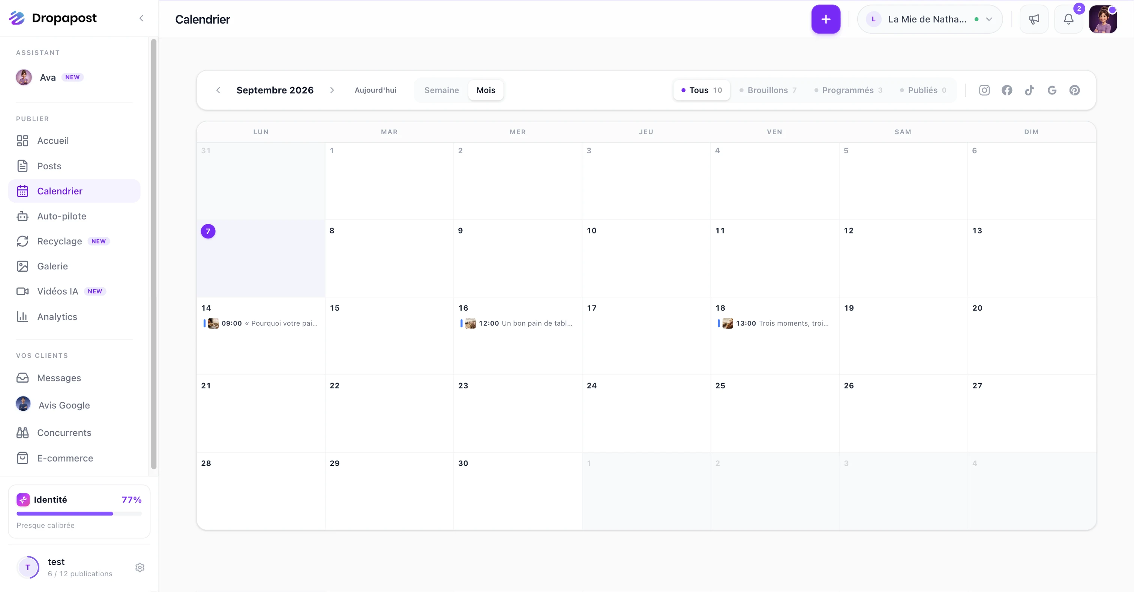The image size is (1134, 592).
Task: Filter posts by Programmés
Action: coord(848,90)
